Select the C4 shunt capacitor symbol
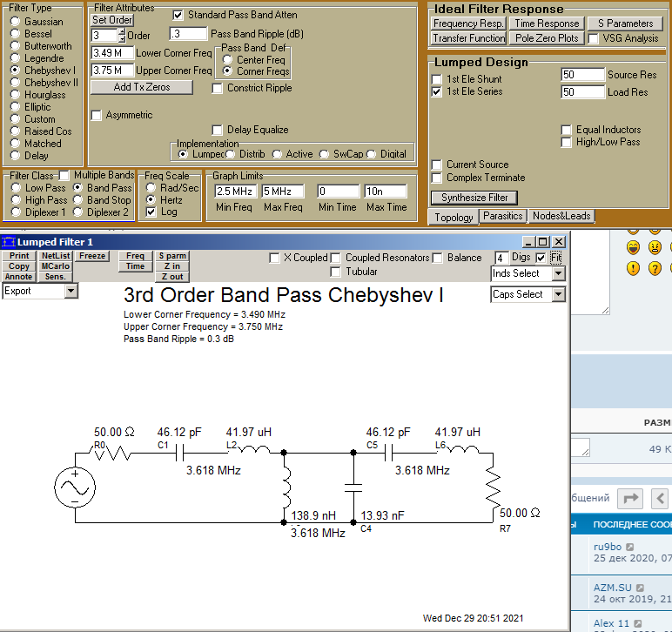Image resolution: width=672 pixels, height=632 pixels. tap(353, 488)
